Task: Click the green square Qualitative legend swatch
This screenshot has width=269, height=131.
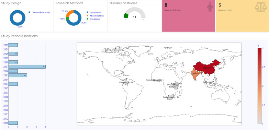Action: (88, 19)
